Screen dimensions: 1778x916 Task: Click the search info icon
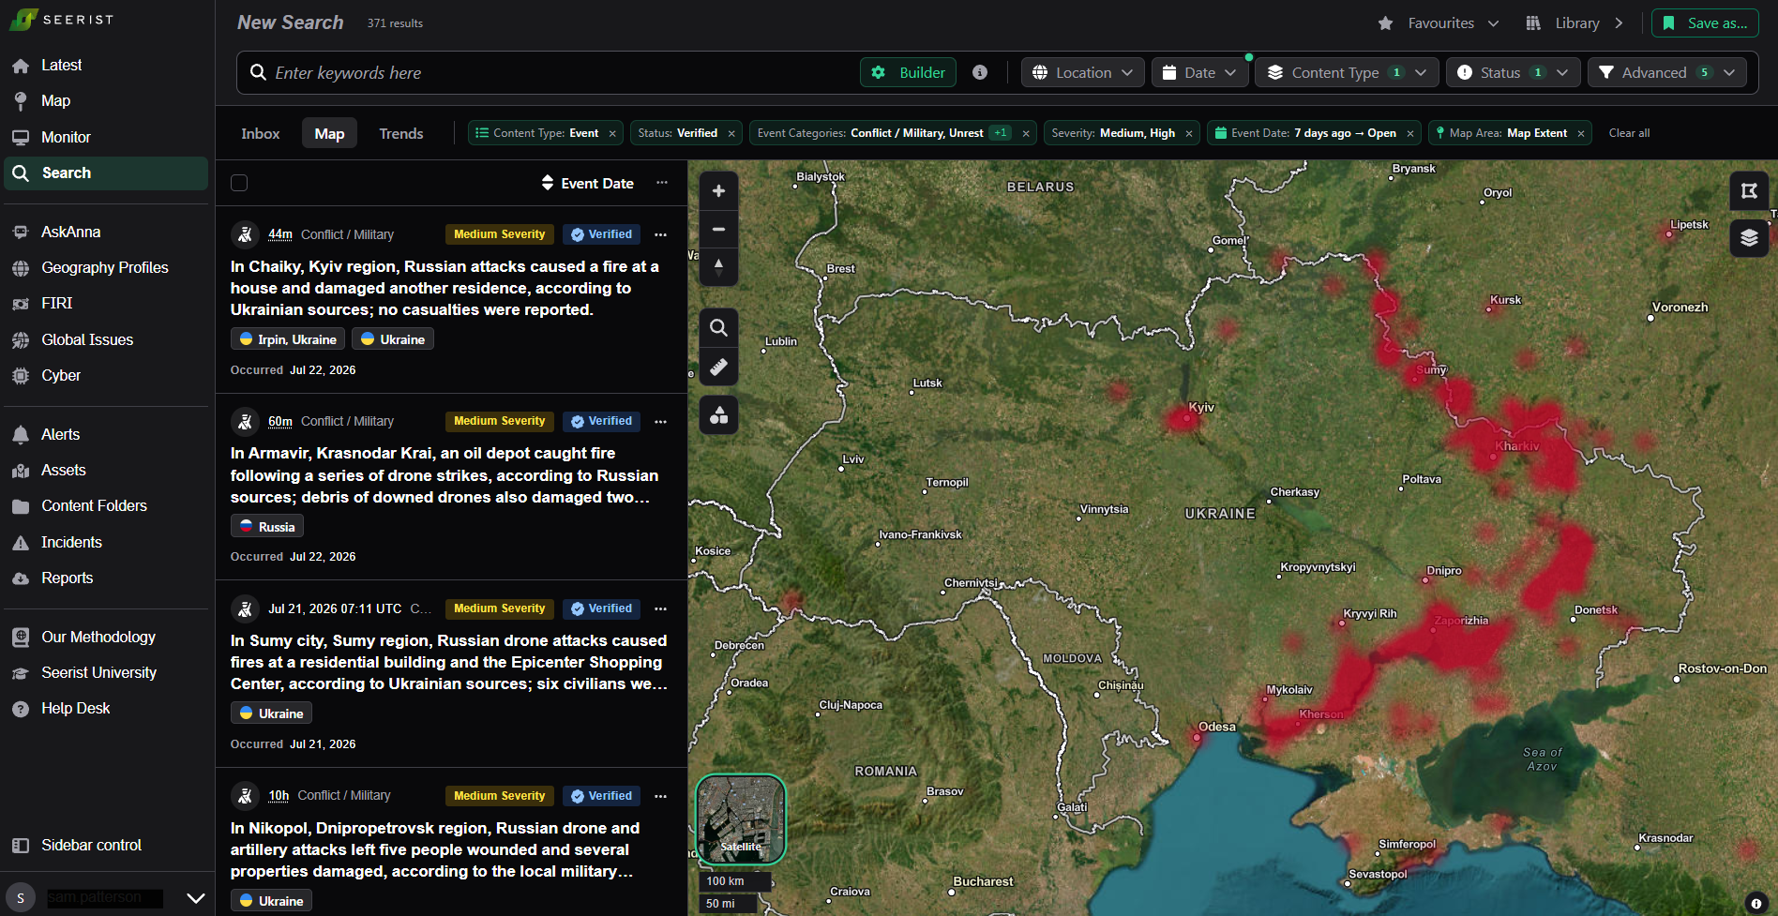coord(980,72)
